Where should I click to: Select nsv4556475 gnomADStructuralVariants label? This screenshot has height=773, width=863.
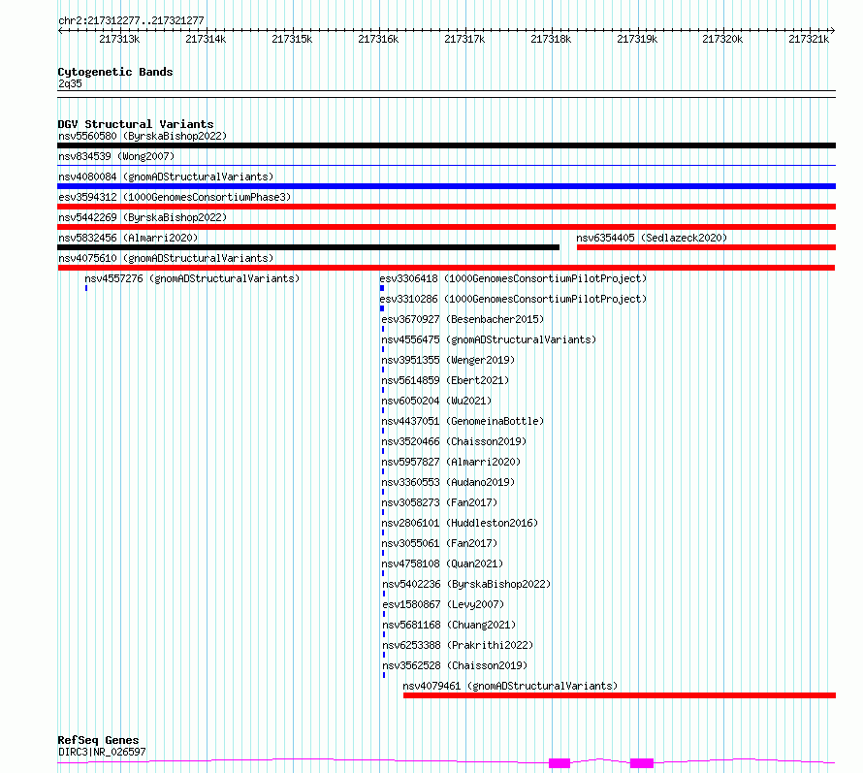point(489,339)
